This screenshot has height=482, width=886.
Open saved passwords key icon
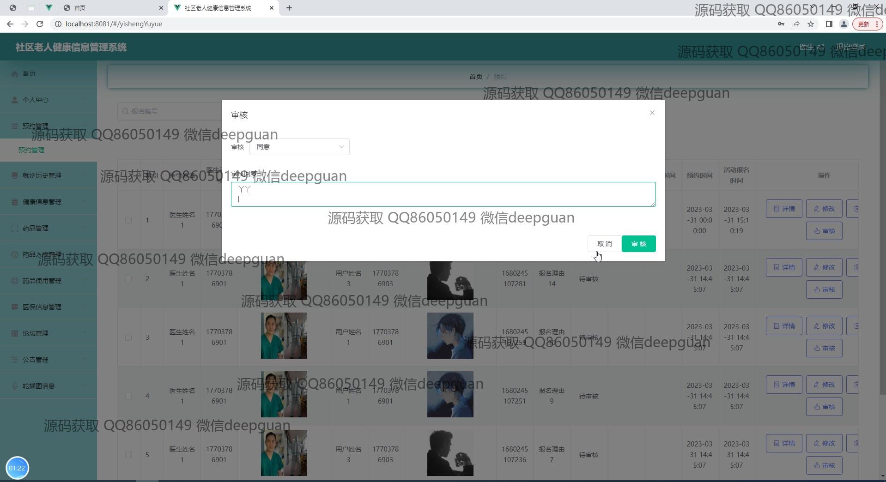coord(781,24)
